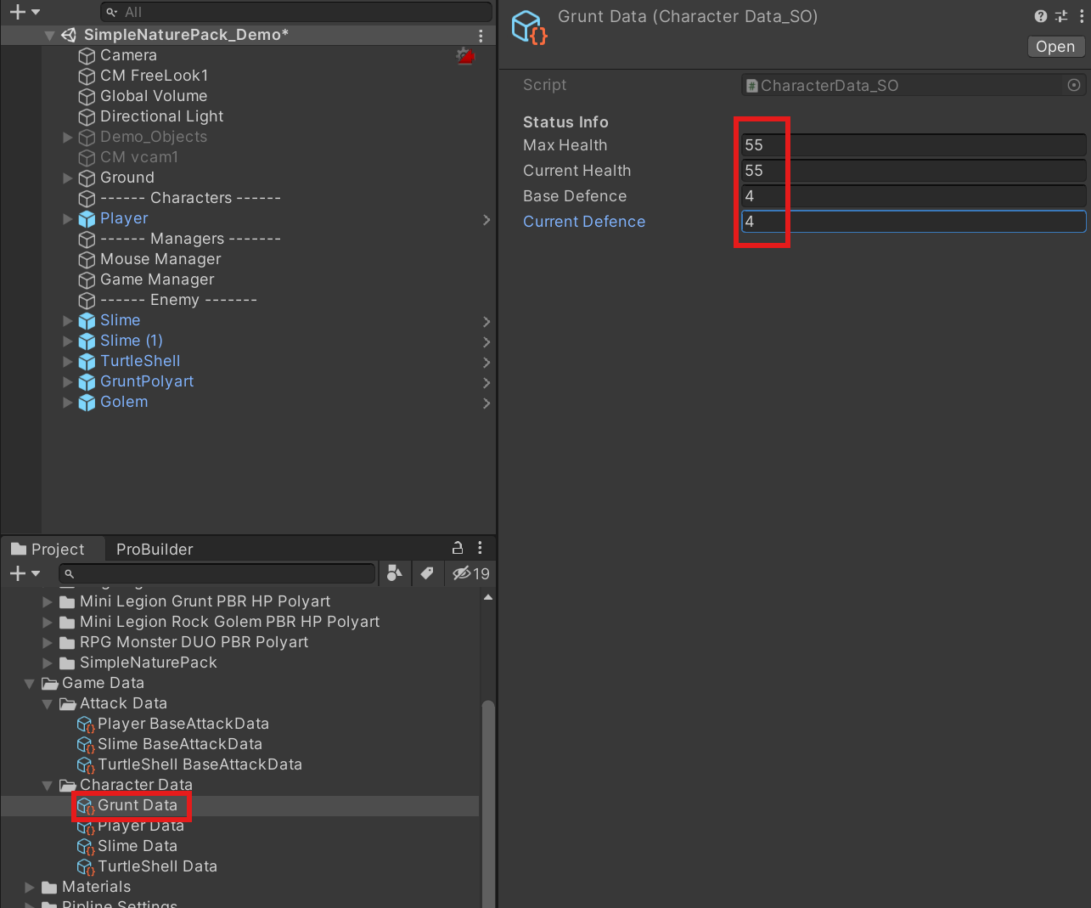1091x908 pixels.
Task: Click the Project search field
Action: tap(217, 573)
